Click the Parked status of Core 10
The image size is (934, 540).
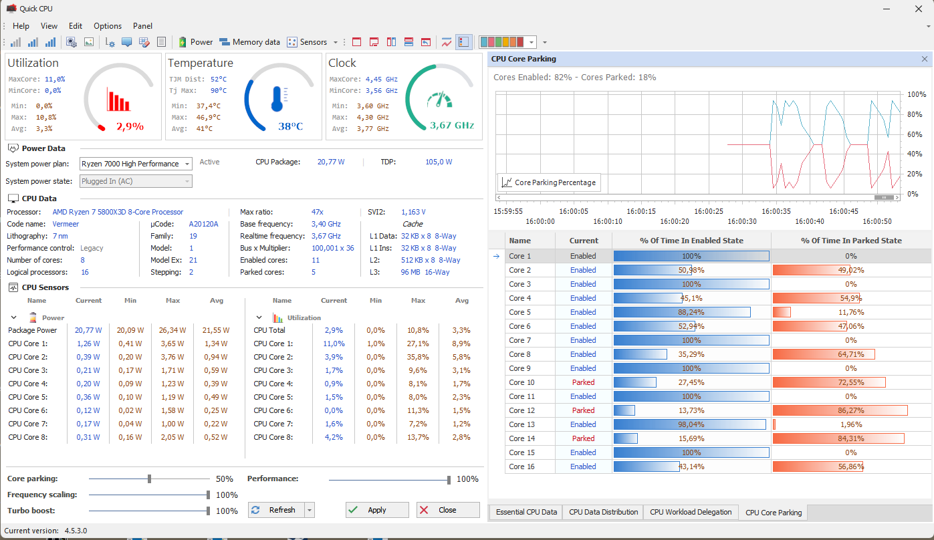coord(583,382)
